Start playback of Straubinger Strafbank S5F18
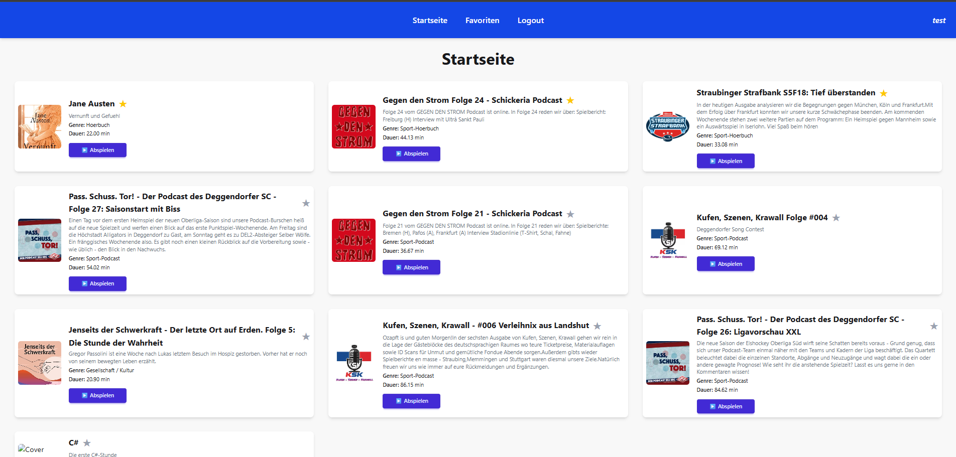Screen dimensions: 956x457 (x=725, y=161)
